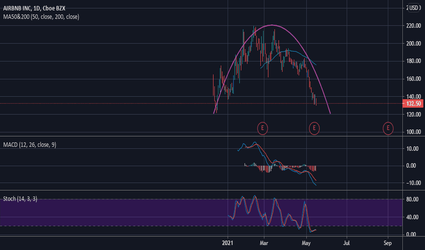425x250 pixels.
Task: Click the 132.50 current price label
Action: tap(413, 104)
